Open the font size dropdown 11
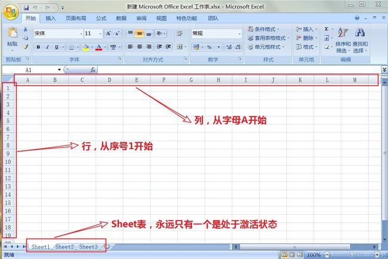The width and height of the screenshot is (388, 259). (x=100, y=33)
